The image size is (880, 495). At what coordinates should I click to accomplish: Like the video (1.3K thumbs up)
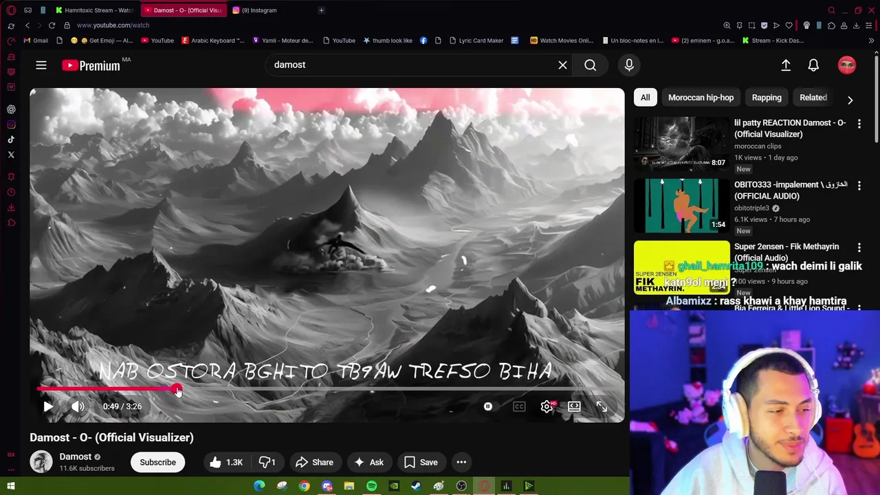click(x=227, y=462)
